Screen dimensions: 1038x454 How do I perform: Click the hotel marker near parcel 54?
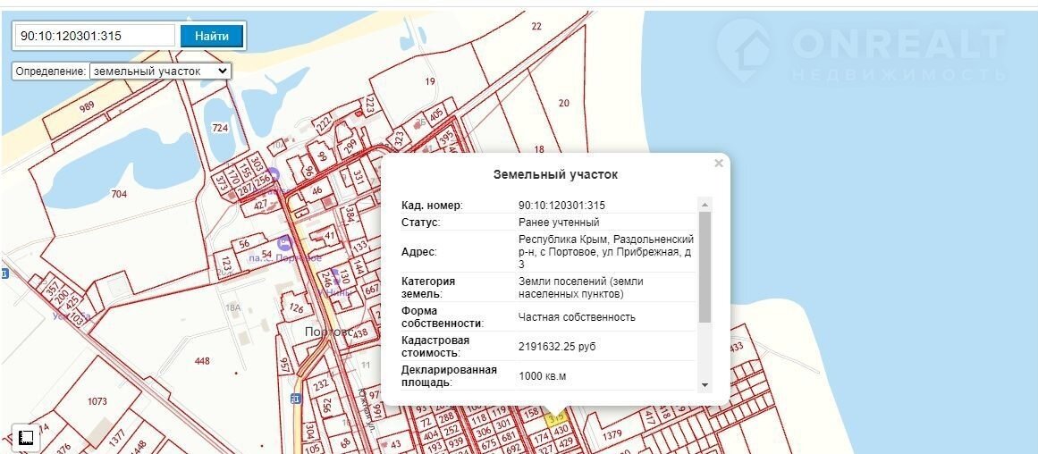pos(284,242)
